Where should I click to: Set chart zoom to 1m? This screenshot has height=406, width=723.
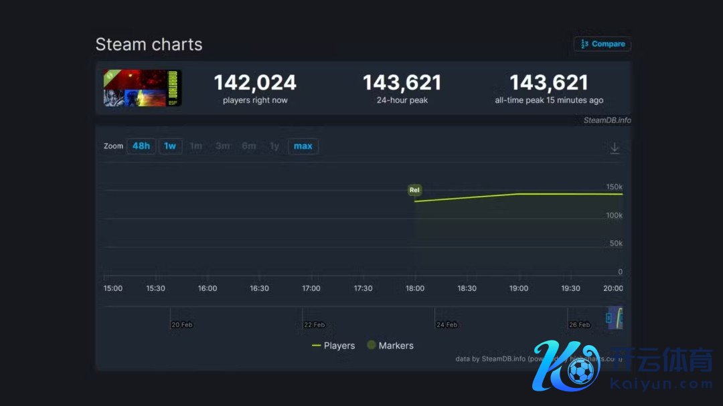coord(195,146)
